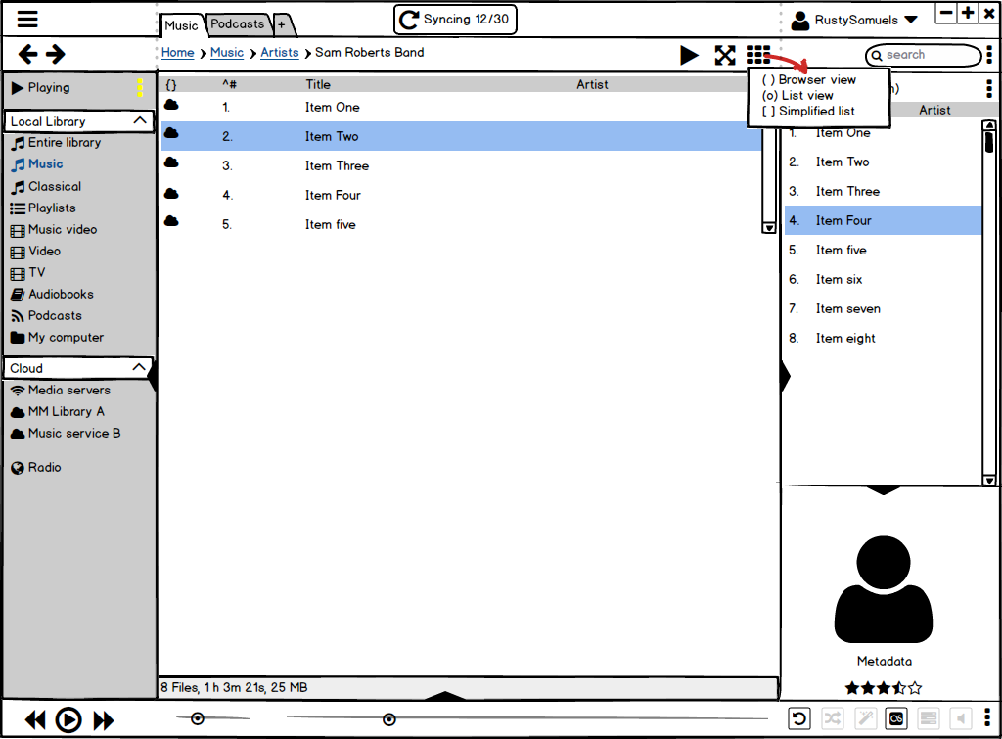Open the hamburger main menu
The image size is (1002, 739).
coord(27,20)
